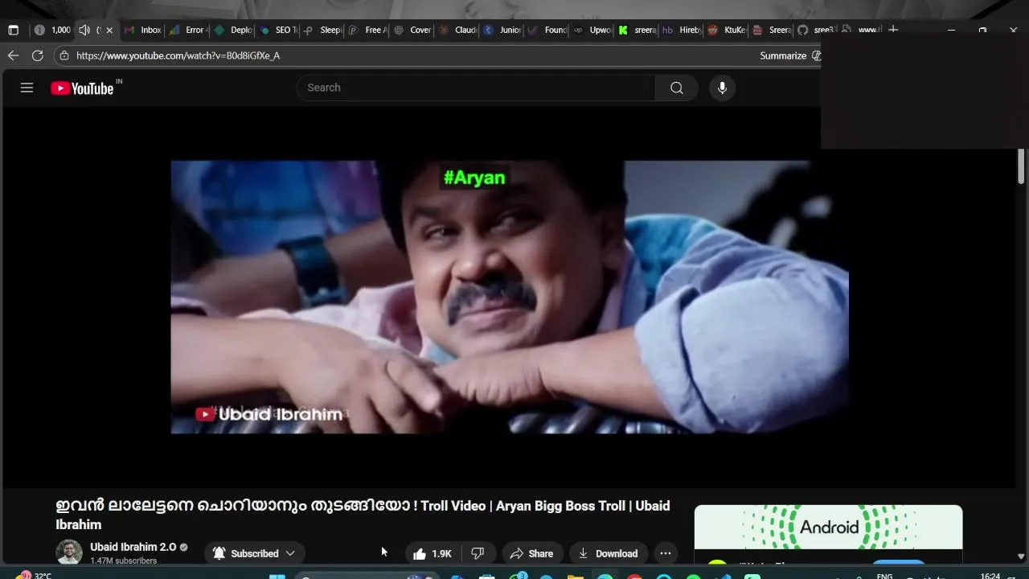The height and width of the screenshot is (579, 1029).
Task: Switch to the Junior tab
Action: [502, 30]
